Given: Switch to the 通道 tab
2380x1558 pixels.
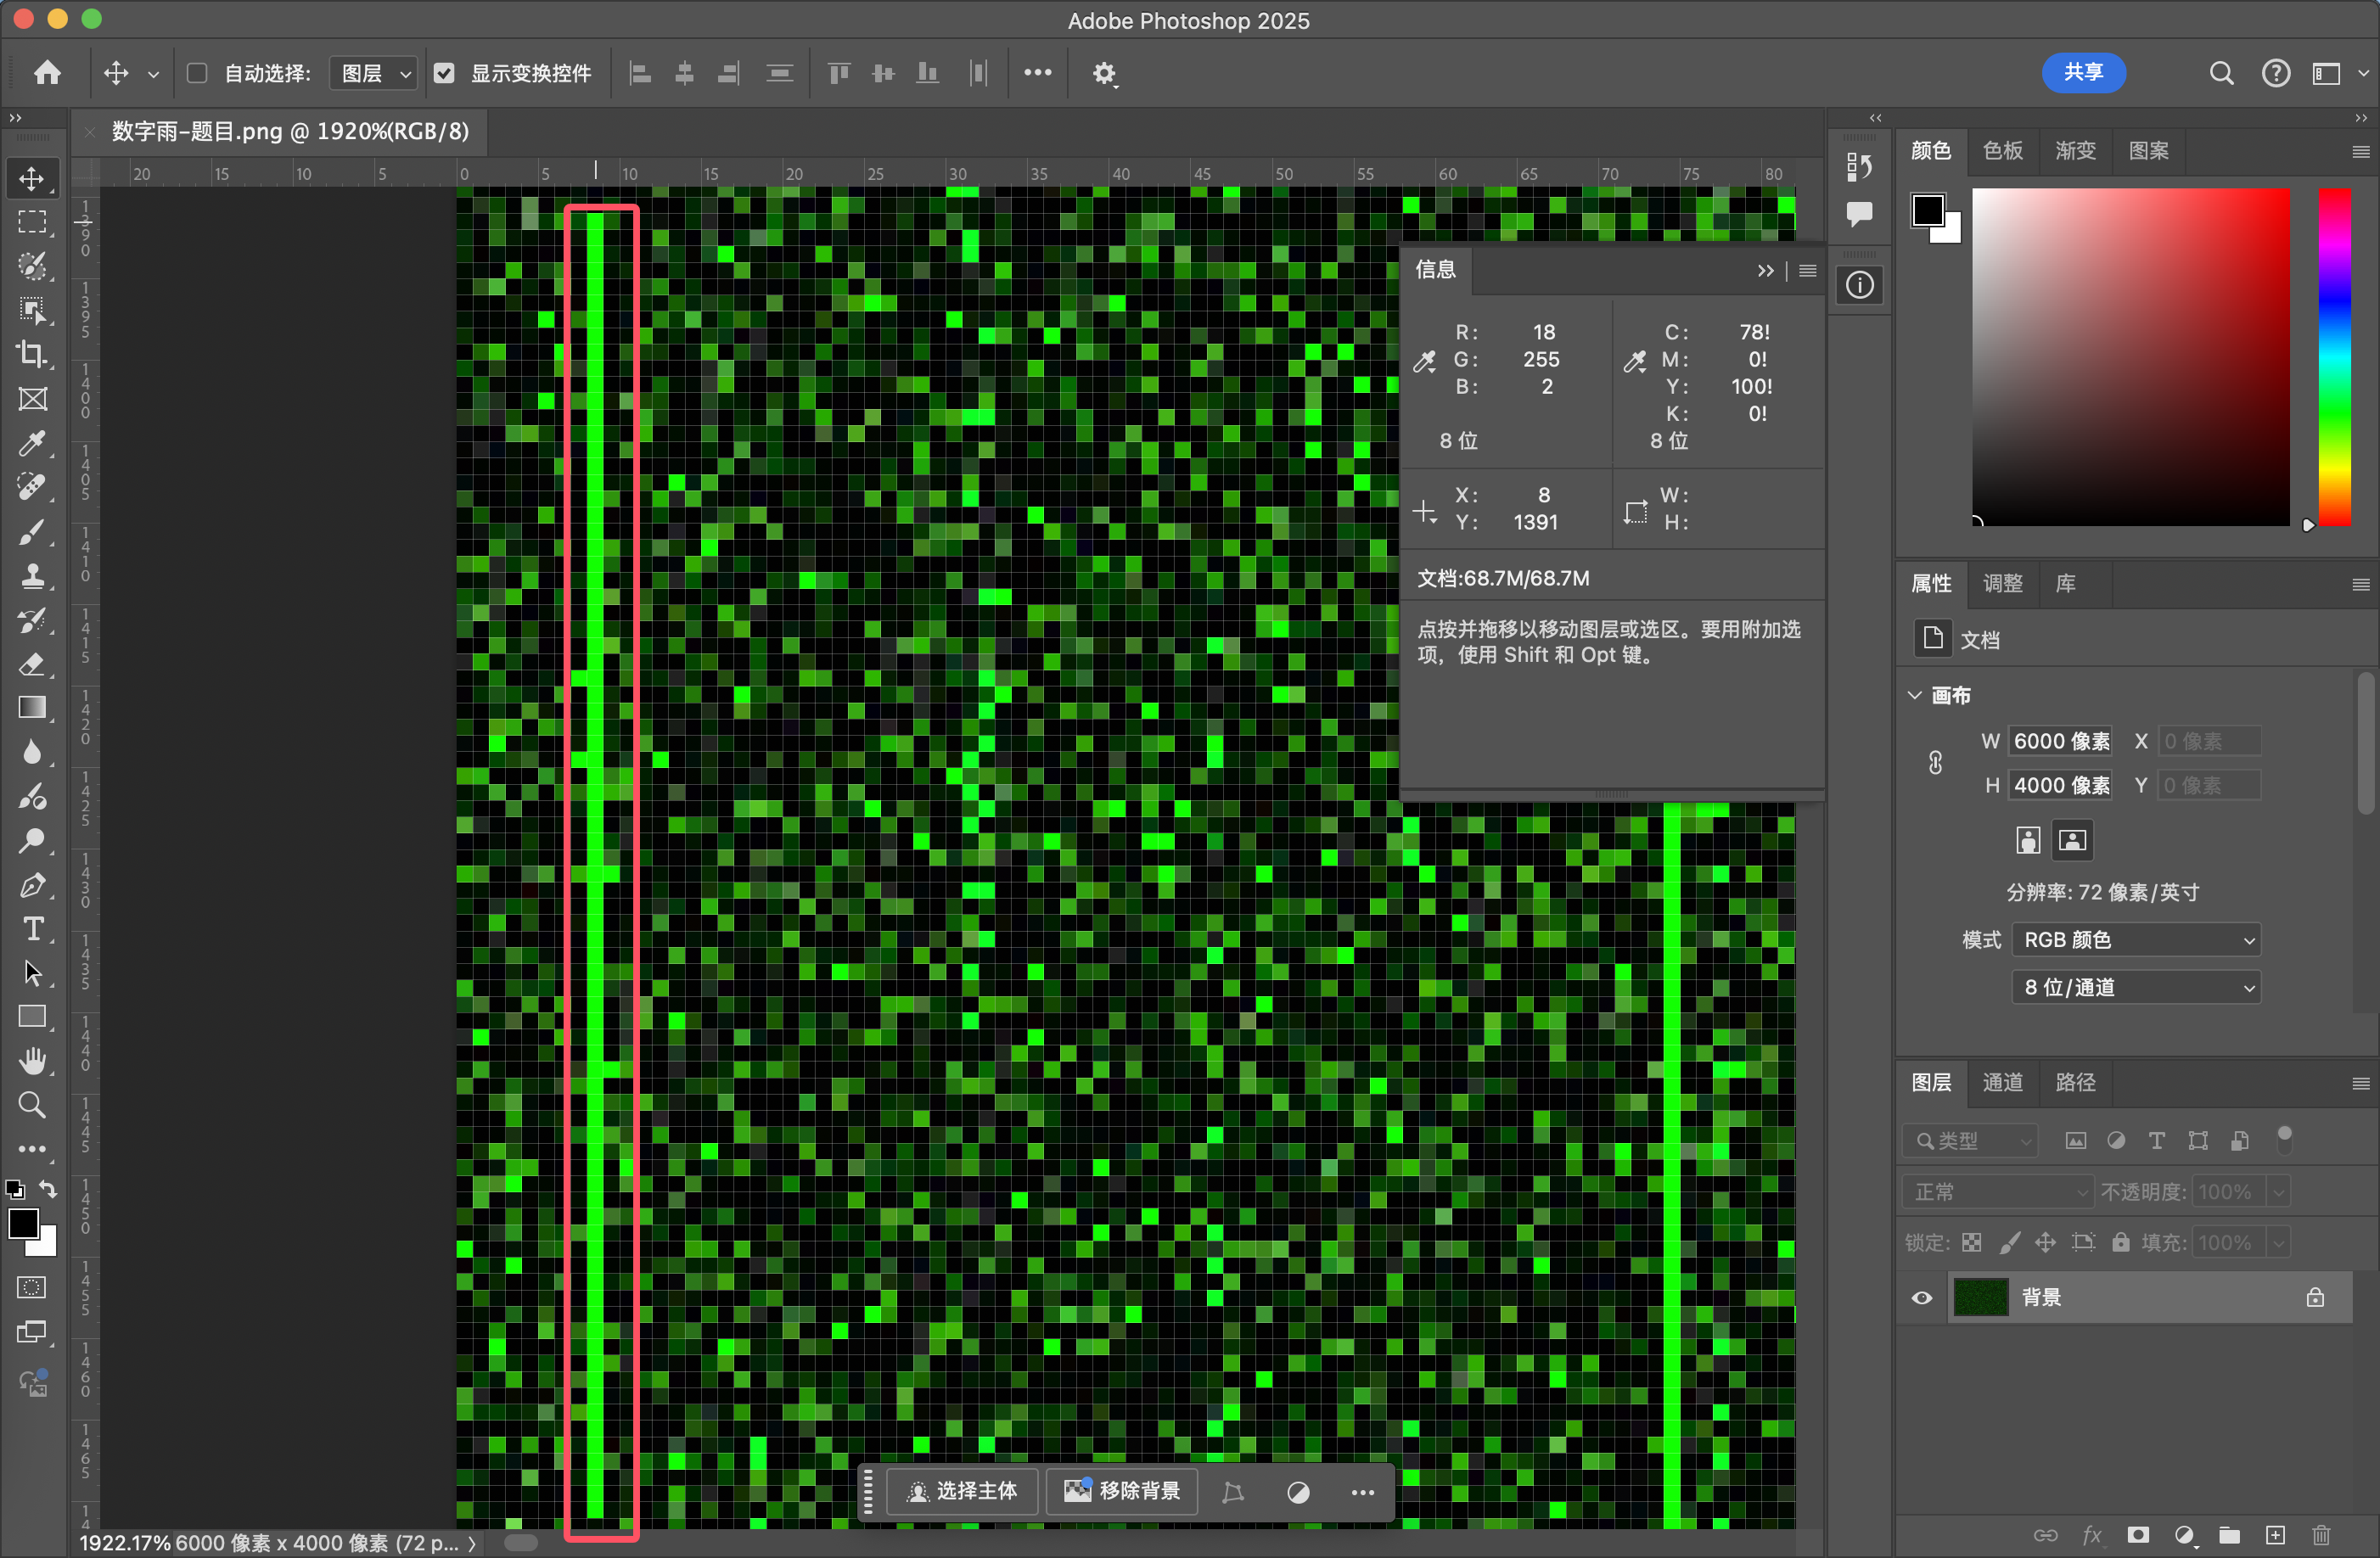Looking at the screenshot, I should coord(2002,1083).
